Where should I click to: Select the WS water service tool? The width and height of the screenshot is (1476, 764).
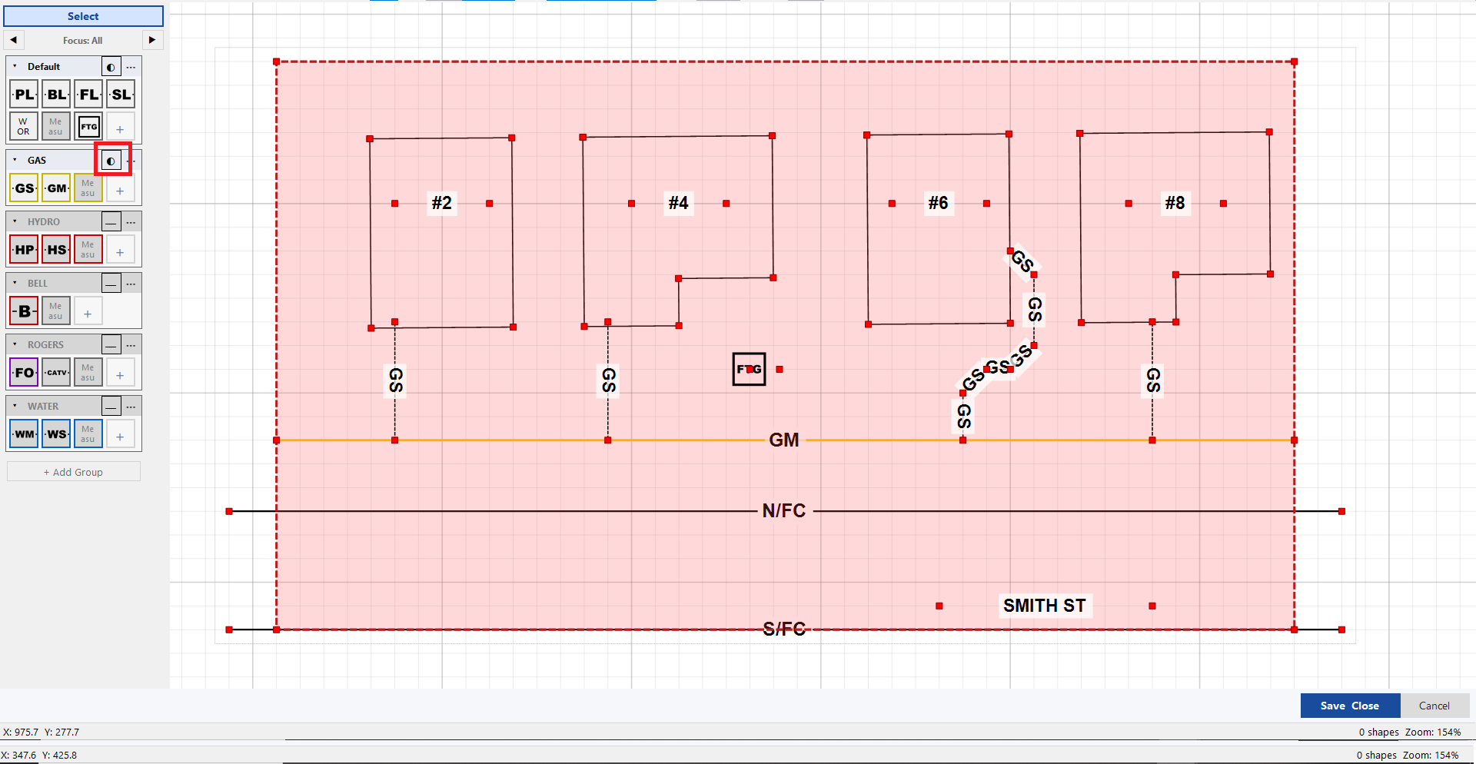click(56, 434)
